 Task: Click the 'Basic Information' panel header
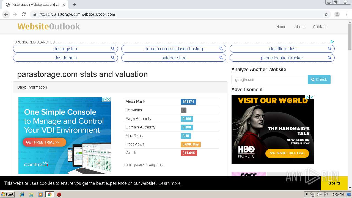pos(120,87)
